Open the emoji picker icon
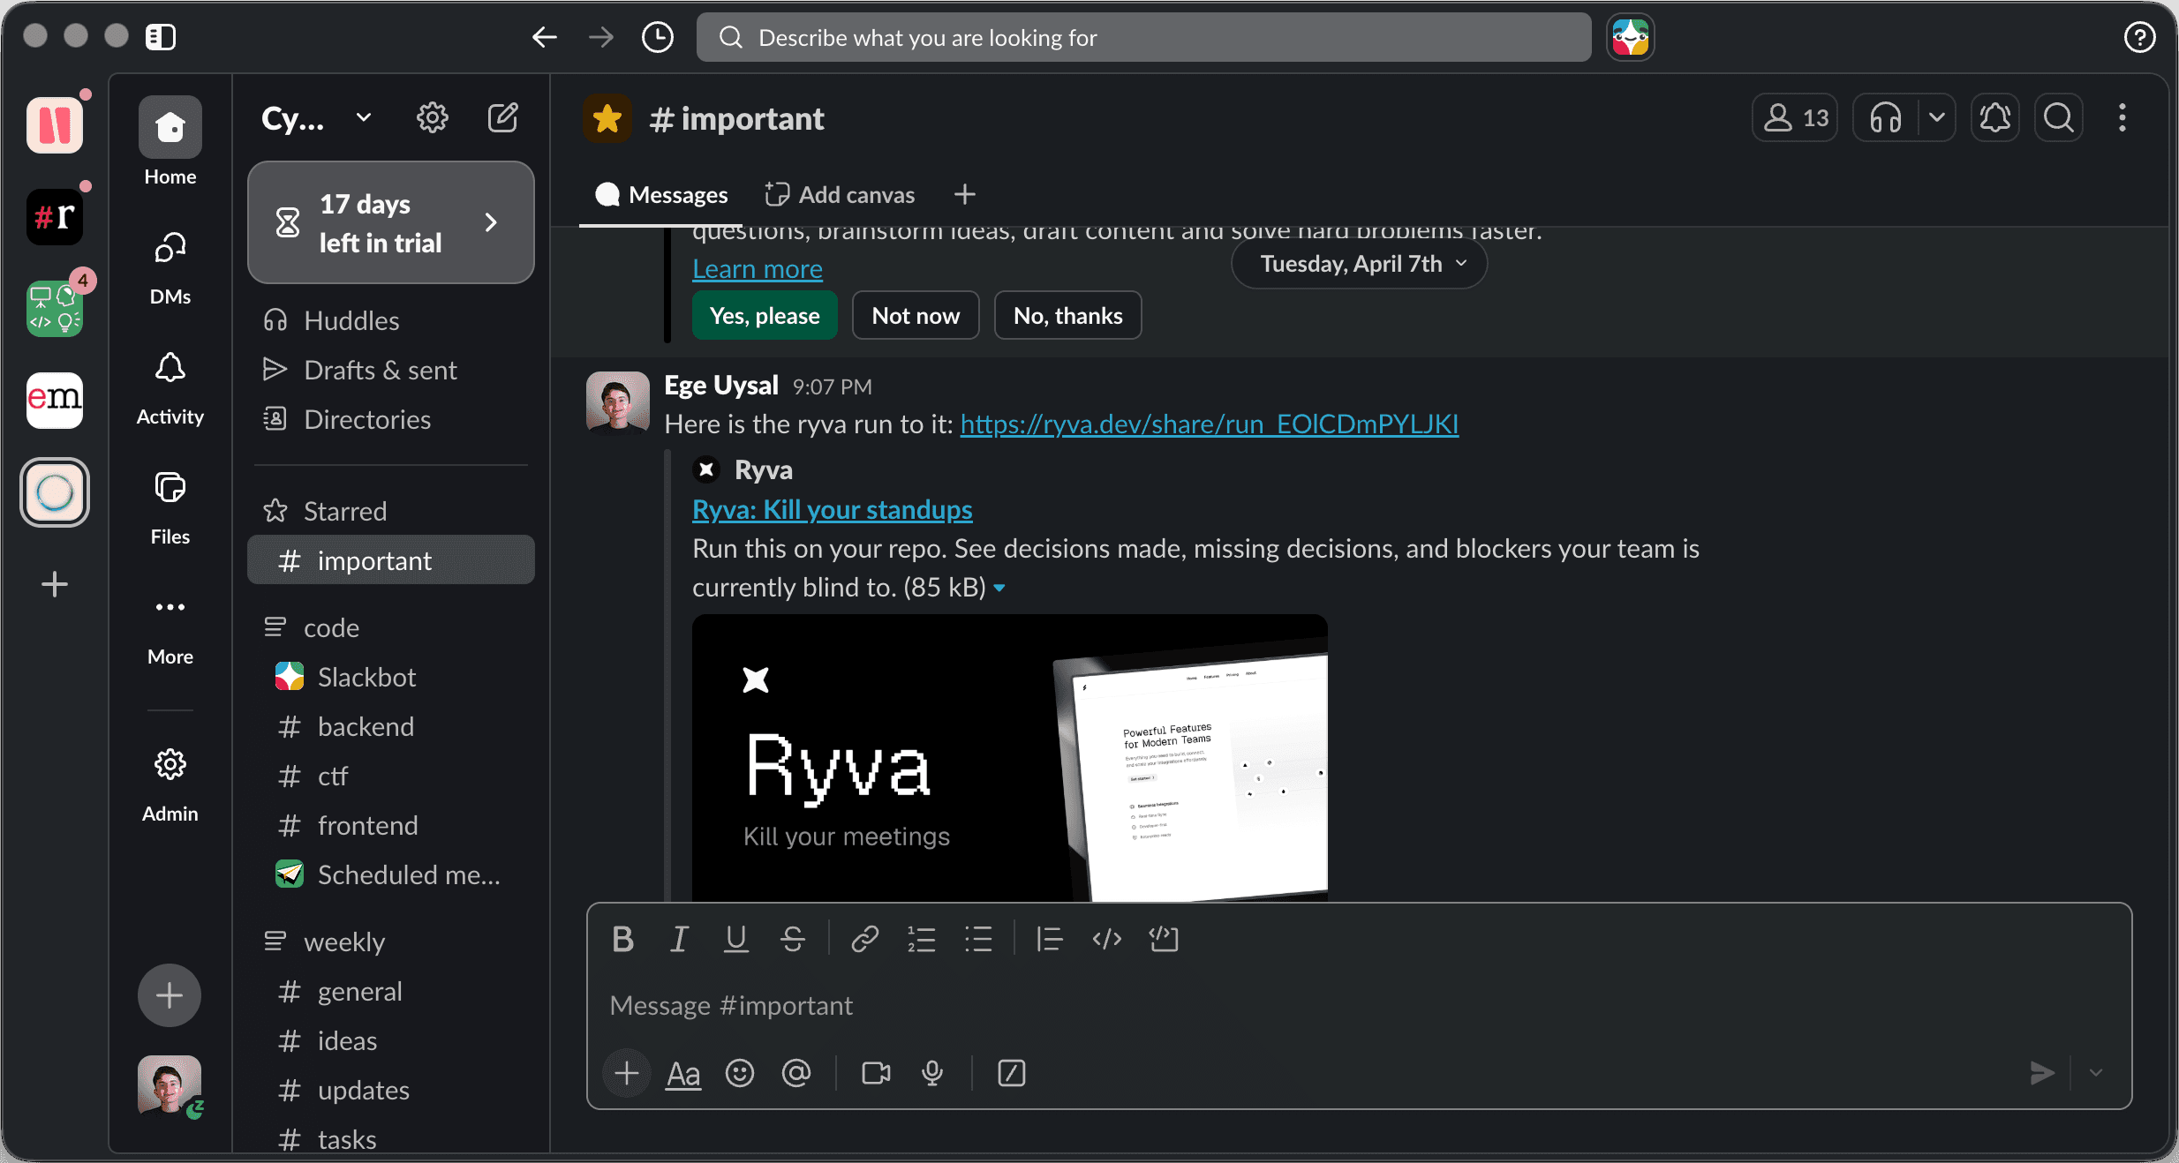Screen dimensions: 2179x1163 [x=739, y=1073]
